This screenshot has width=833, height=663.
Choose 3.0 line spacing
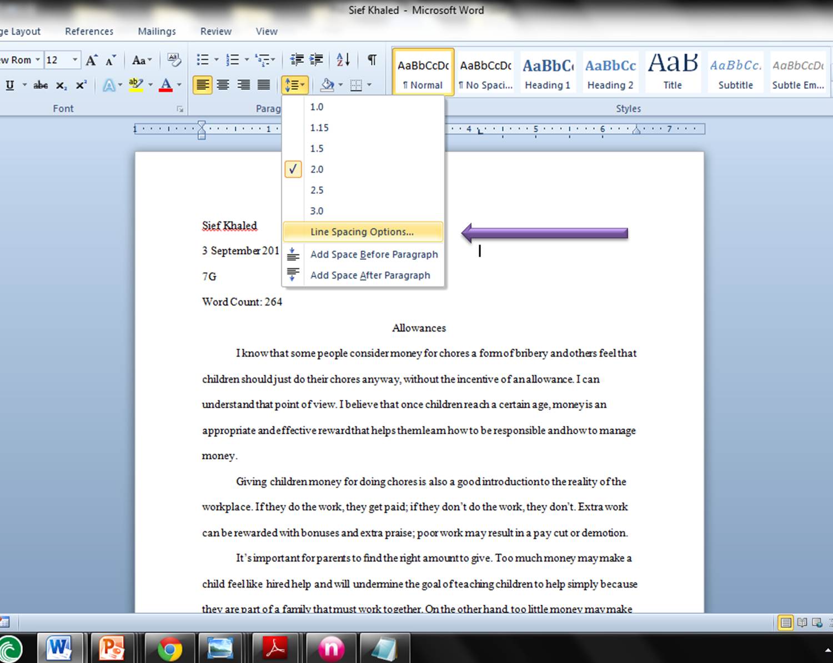pos(363,211)
